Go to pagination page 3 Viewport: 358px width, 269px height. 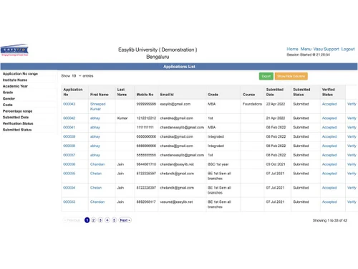point(100,220)
